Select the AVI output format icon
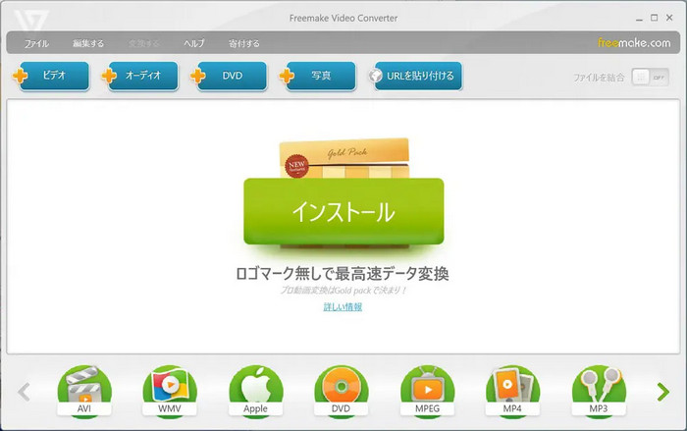 click(84, 391)
